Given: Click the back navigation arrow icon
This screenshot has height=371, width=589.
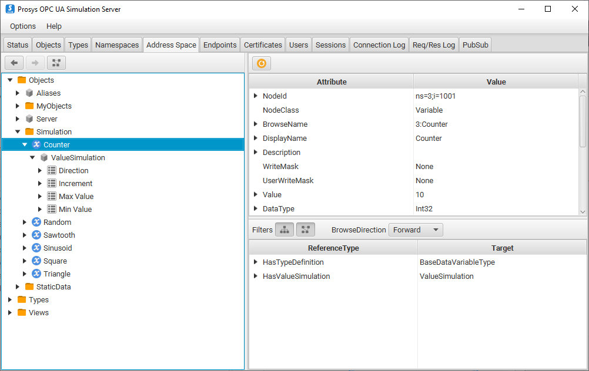Looking at the screenshot, I should coord(14,63).
